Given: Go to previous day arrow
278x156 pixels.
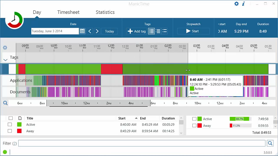Looking at the screenshot, I should click(x=90, y=31).
